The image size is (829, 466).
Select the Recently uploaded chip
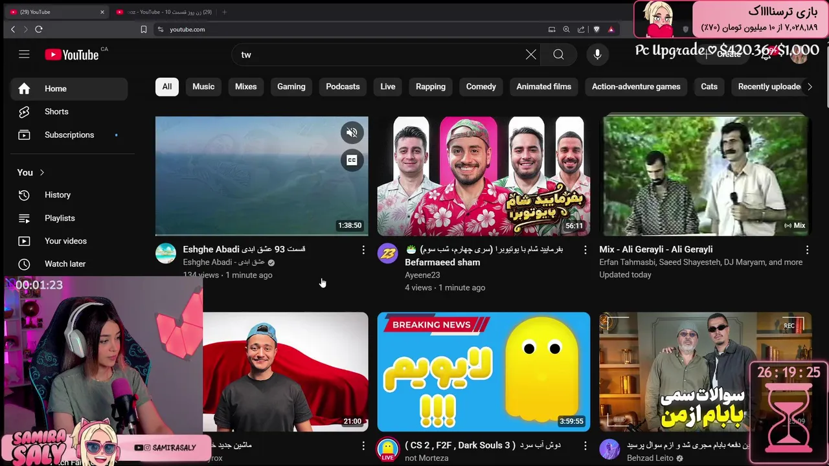767,87
